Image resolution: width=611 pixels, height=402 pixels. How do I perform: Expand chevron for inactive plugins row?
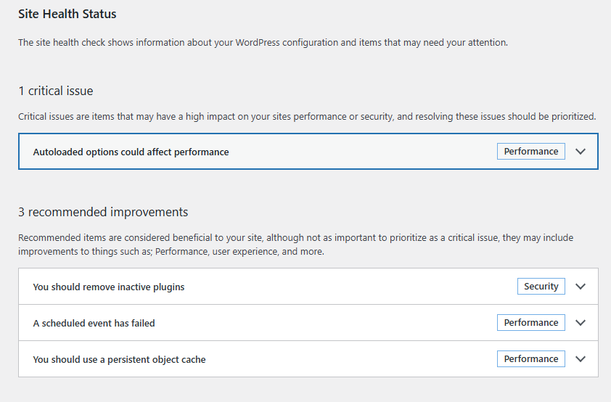(580, 287)
